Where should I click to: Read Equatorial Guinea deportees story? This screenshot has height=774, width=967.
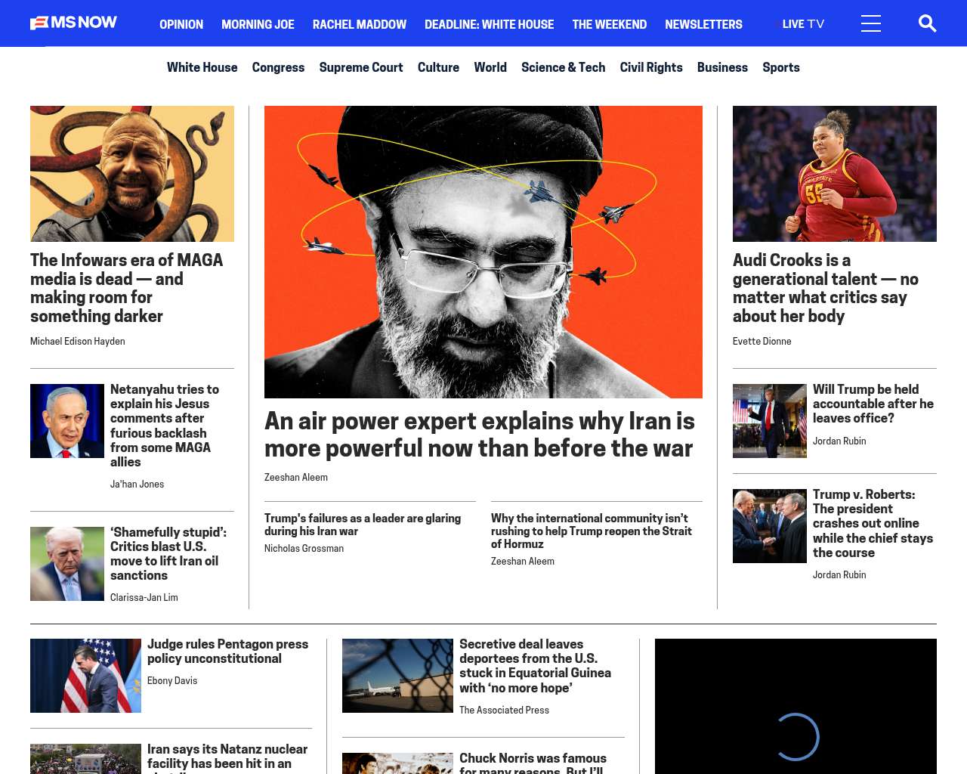(x=536, y=666)
